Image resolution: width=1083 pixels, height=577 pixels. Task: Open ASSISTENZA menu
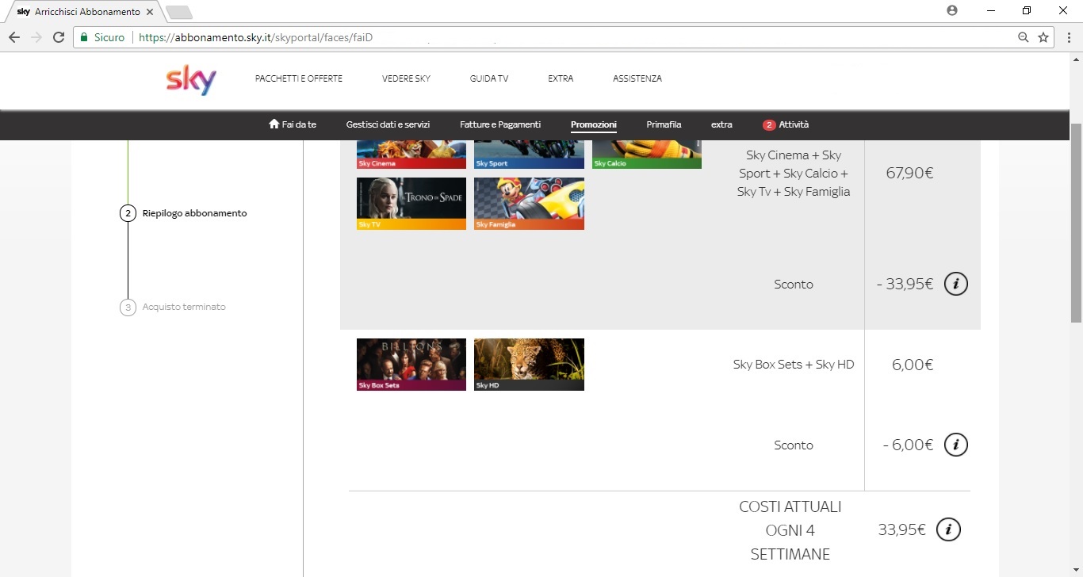click(x=637, y=78)
